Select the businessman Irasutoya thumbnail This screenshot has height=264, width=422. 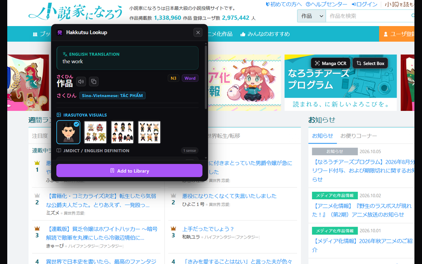68,132
